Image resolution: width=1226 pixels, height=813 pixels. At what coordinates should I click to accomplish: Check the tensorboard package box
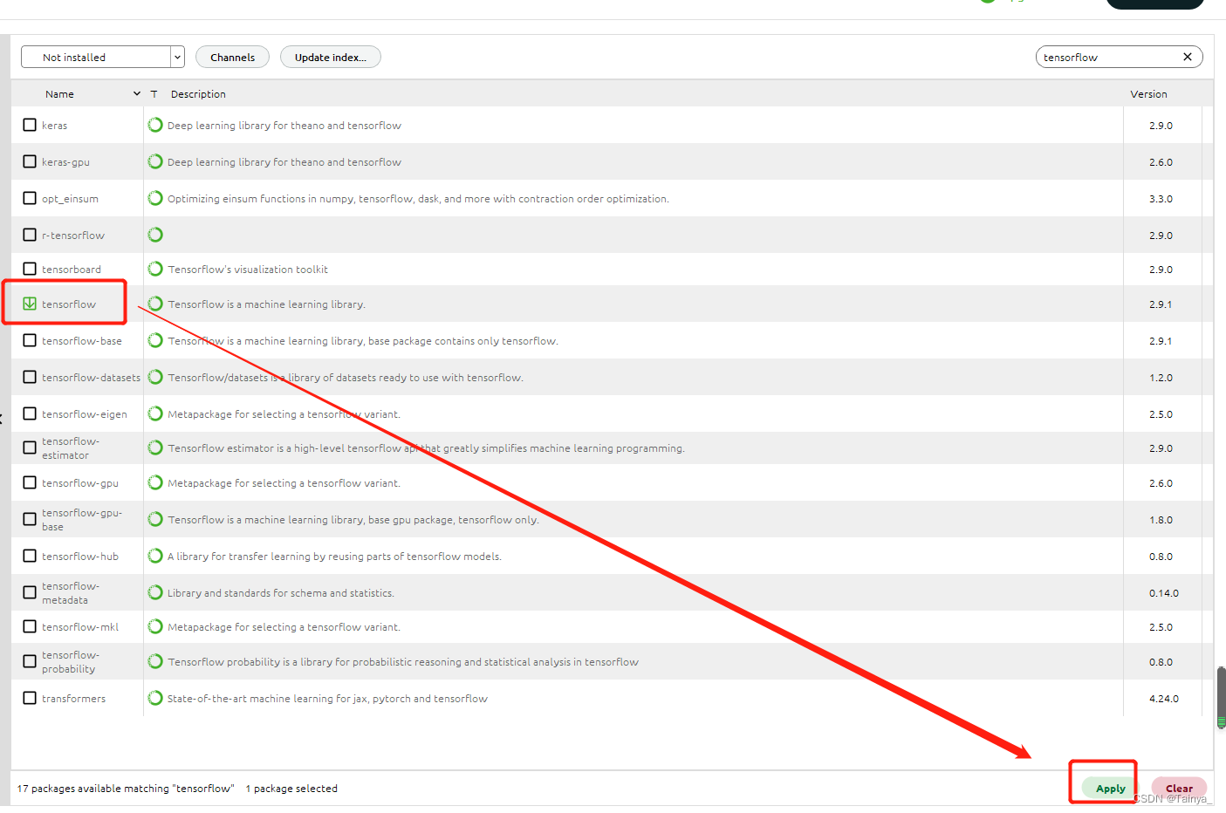[x=30, y=269]
